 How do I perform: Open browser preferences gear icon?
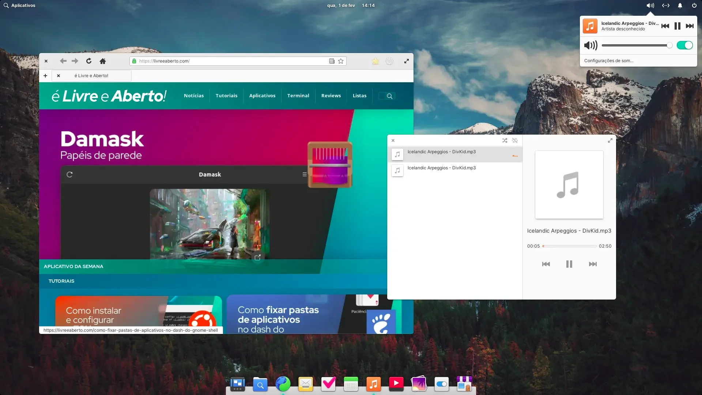389,61
